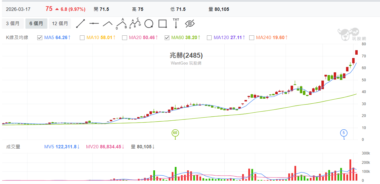Choose the 0-A-B-C-D wave pattern tool
Viewport: 380px width, 184px height.
[x=135, y=24]
